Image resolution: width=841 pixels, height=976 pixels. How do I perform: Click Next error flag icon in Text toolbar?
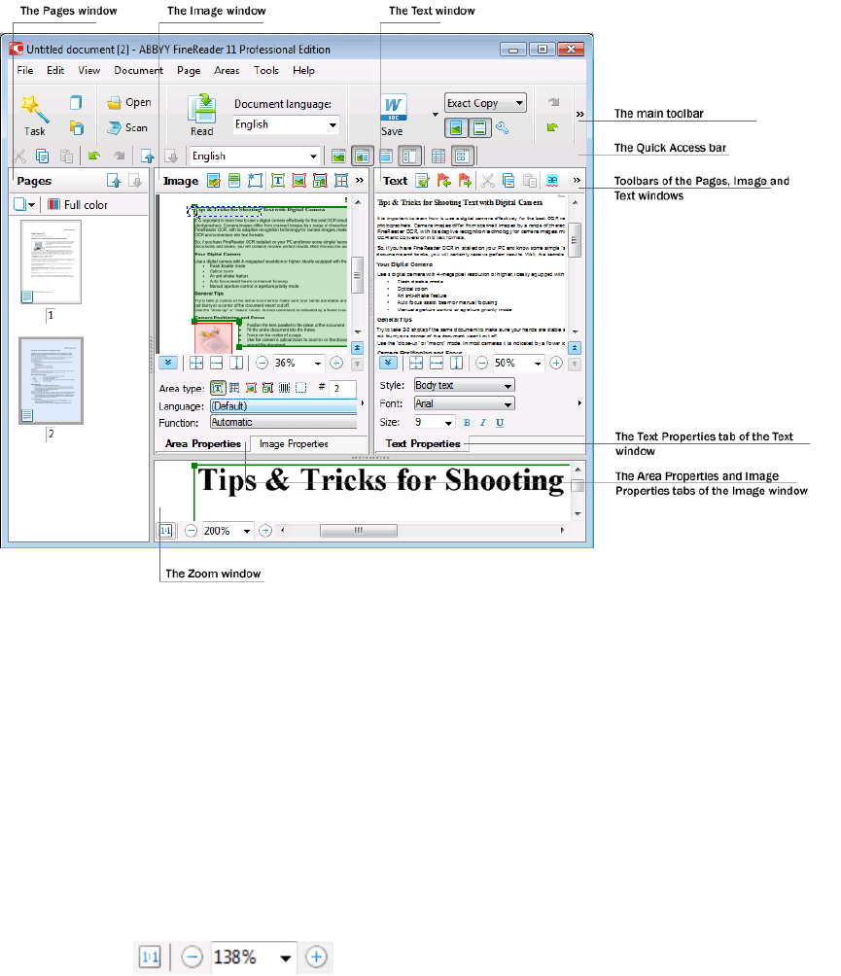point(465,181)
